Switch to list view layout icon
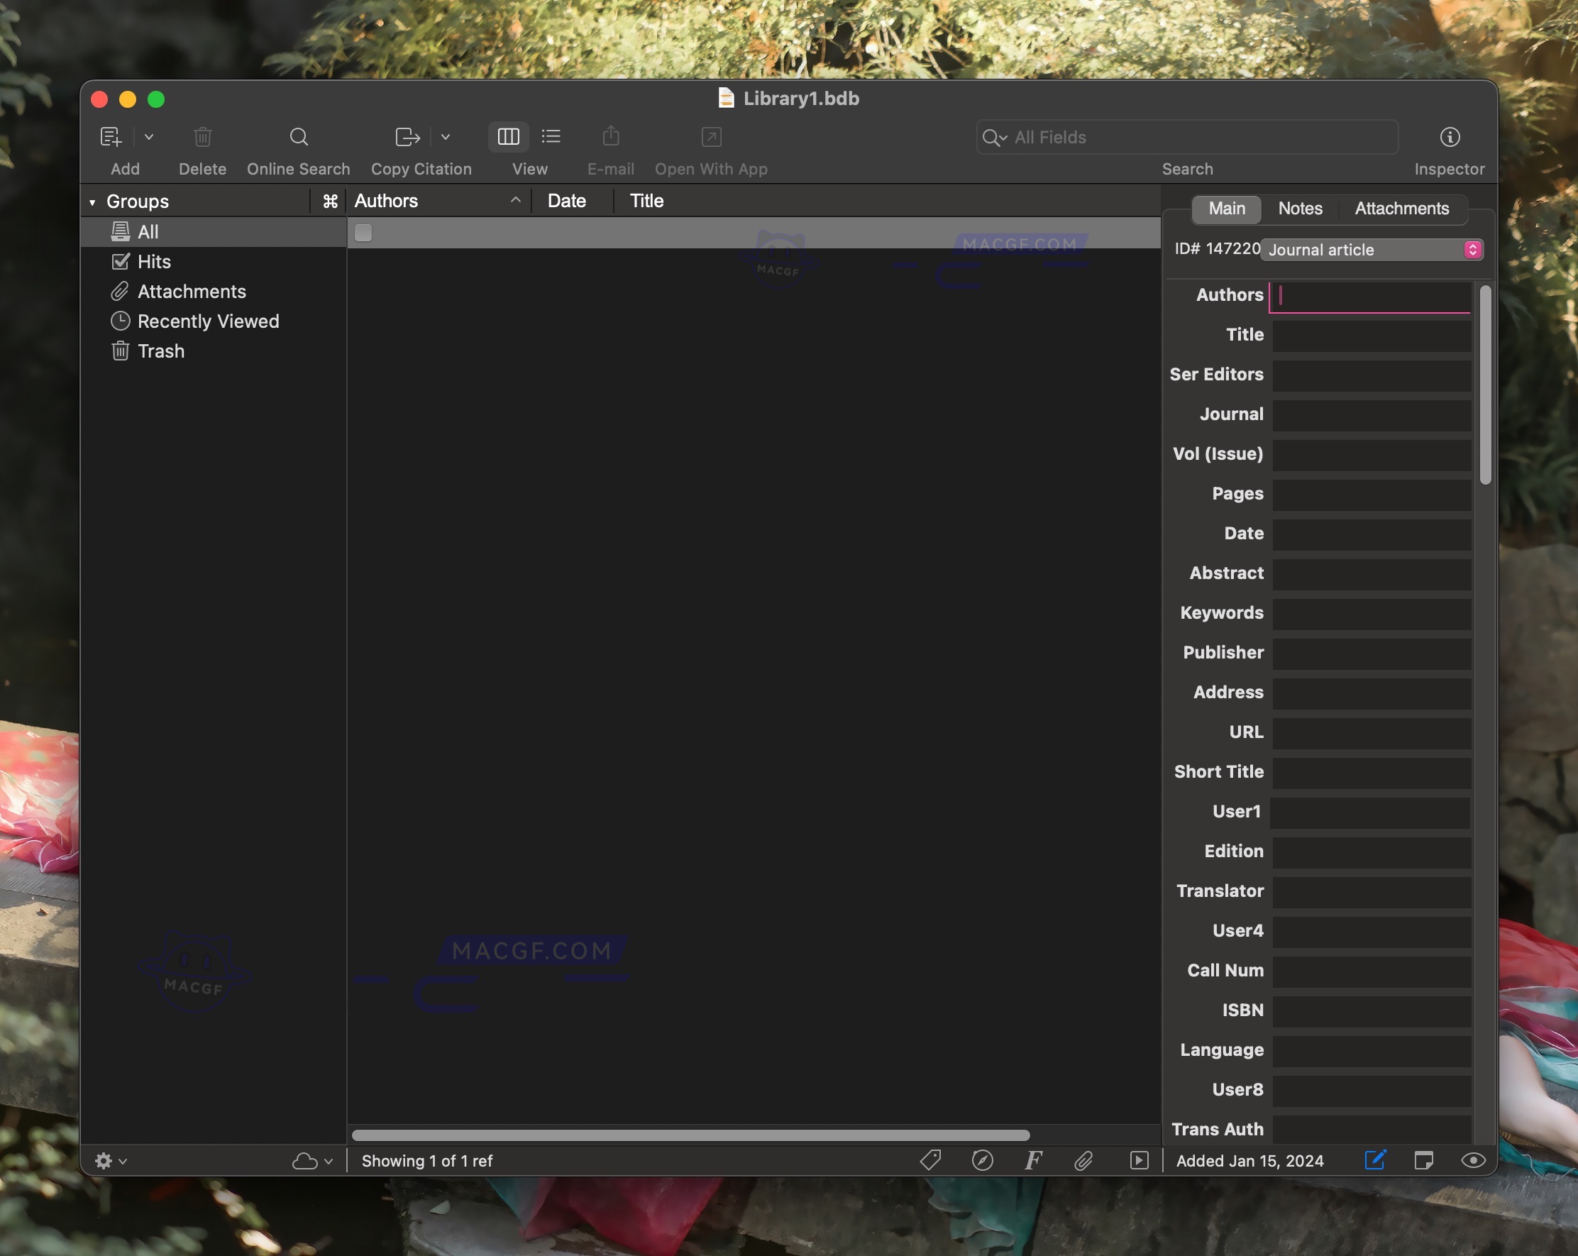 [551, 137]
